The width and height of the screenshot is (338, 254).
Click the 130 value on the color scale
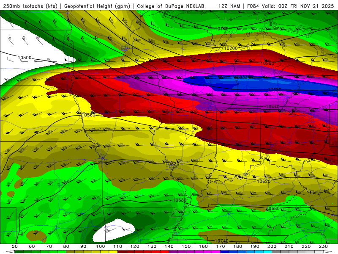[152, 246]
